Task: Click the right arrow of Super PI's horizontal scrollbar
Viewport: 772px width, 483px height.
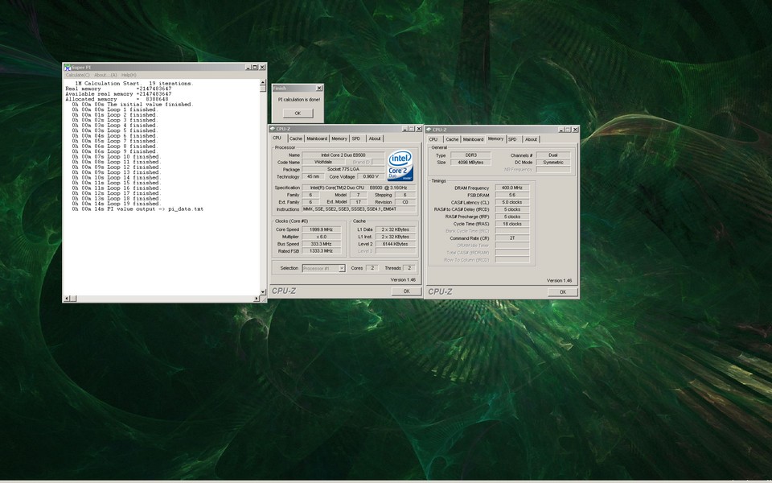Action: 257,298
